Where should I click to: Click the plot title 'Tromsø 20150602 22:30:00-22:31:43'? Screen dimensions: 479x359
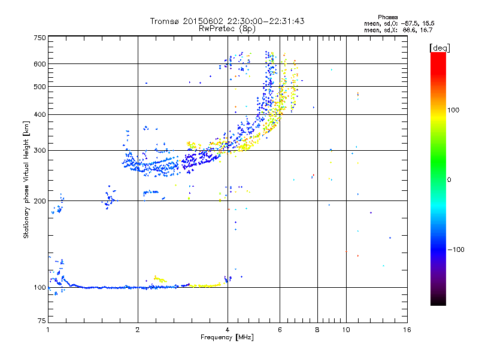227,21
